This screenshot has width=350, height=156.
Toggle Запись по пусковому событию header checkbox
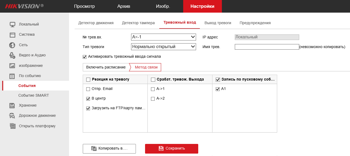pyautogui.click(x=218, y=79)
